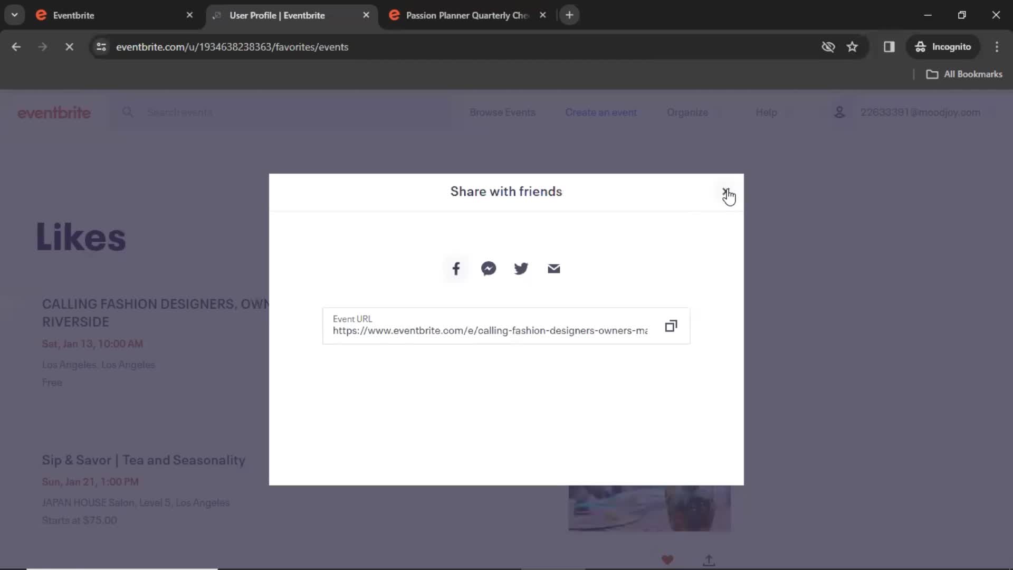Screen dimensions: 1013x570
Task: Toggle the browser side panel
Action: (x=889, y=47)
